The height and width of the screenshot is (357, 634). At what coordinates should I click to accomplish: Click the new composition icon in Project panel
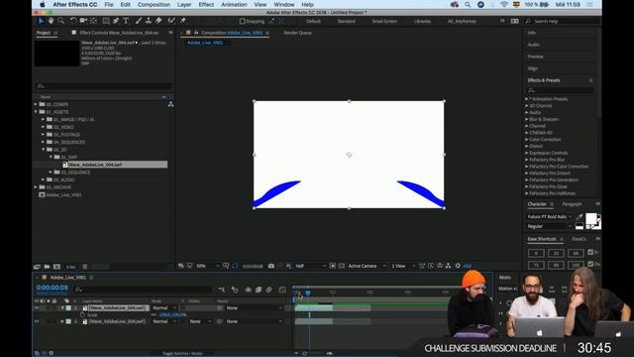57,267
